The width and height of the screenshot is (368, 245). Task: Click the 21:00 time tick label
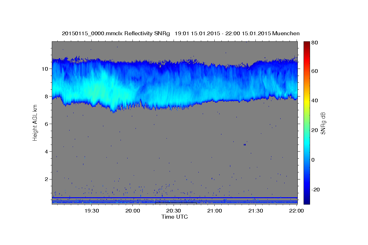214,211
